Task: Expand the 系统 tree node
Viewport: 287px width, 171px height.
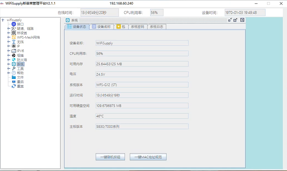Action: click(x=9, y=64)
